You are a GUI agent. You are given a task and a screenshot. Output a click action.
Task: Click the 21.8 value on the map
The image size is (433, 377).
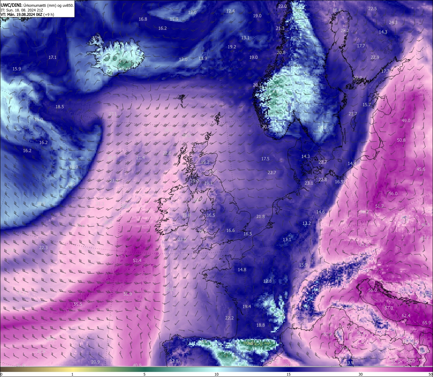pos(260,217)
